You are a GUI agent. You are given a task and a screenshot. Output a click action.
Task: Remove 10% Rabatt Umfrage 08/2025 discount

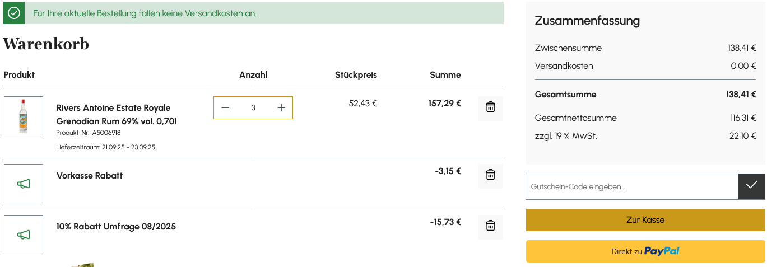pos(490,226)
